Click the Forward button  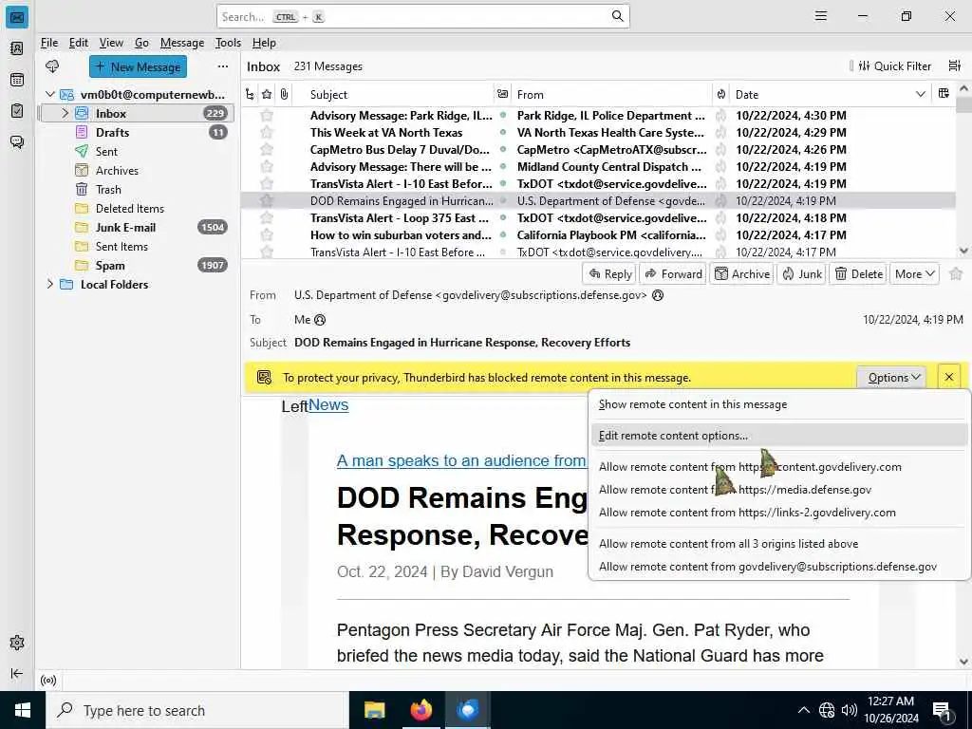[x=673, y=274]
